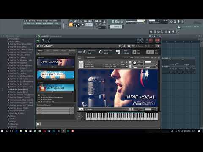The image size is (203, 152).
Task: Click the FL Studio tempo display
Action: [x=89, y=25]
